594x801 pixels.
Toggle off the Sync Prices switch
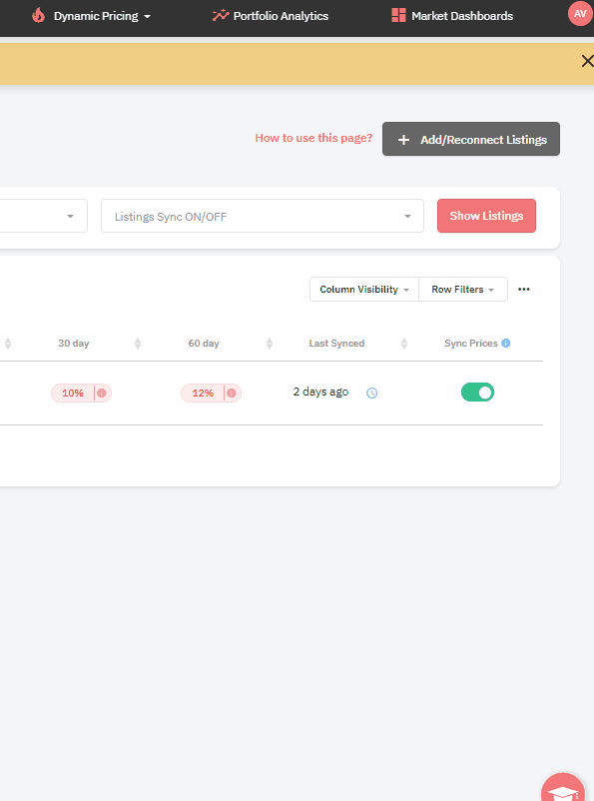coord(477,392)
